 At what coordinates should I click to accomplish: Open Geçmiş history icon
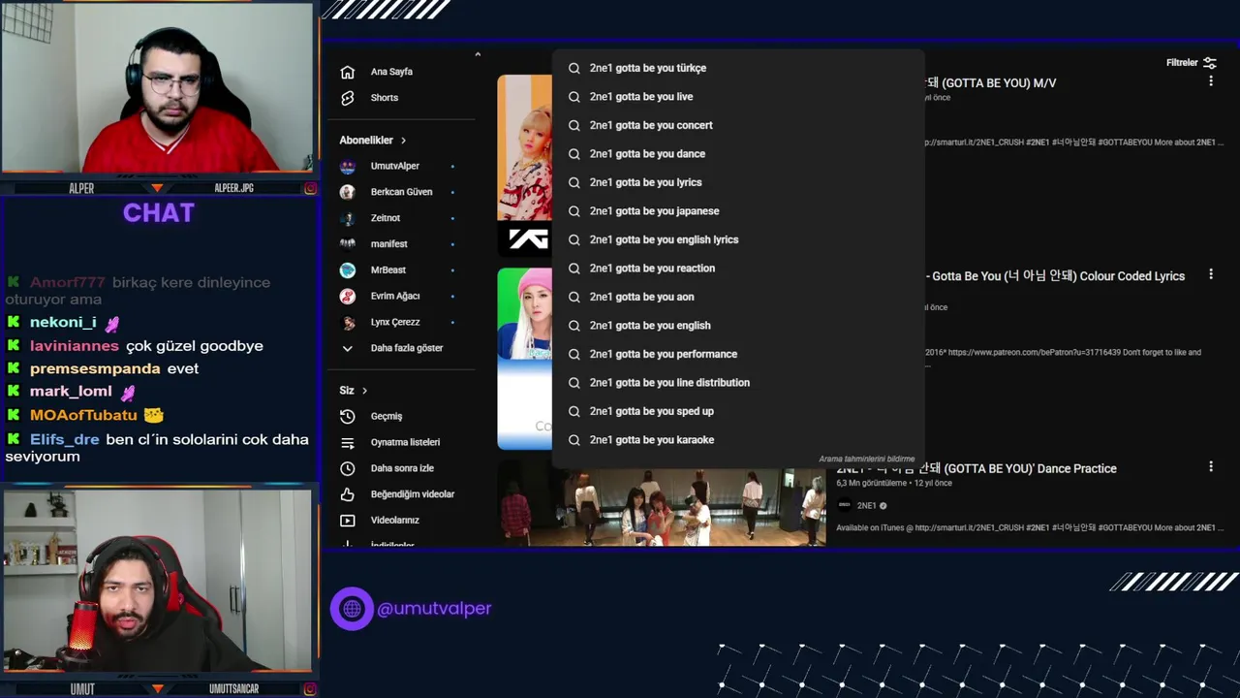(x=348, y=416)
